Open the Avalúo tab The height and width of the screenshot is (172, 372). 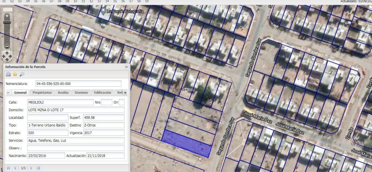tap(63, 93)
